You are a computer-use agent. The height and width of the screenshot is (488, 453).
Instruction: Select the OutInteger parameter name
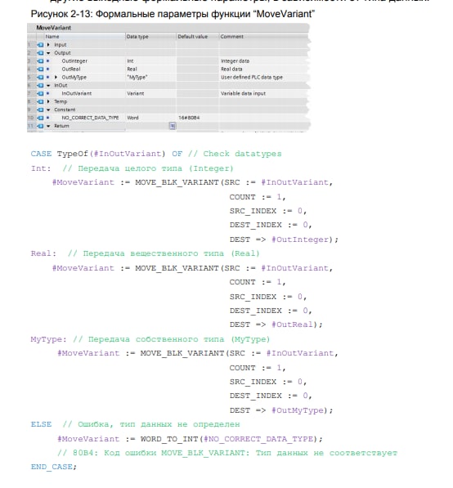pos(74,61)
